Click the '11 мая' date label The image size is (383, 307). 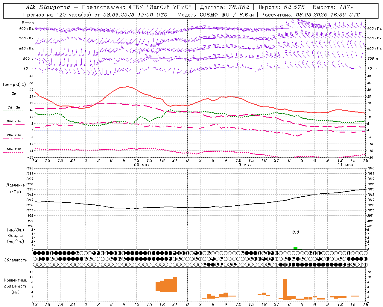[345, 165]
